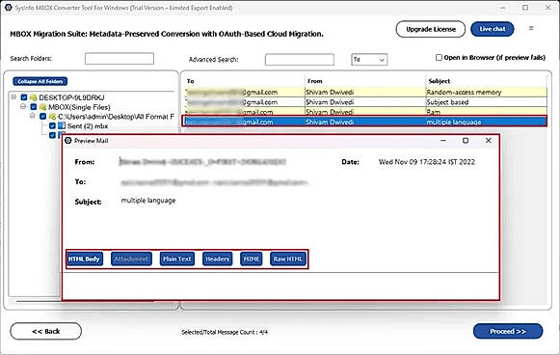The width and height of the screenshot is (560, 355).
Task: Switch to the Headers tab
Action: click(x=217, y=259)
